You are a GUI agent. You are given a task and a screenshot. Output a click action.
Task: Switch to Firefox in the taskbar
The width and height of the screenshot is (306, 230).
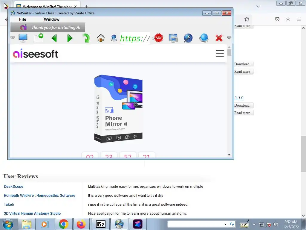coord(81,224)
